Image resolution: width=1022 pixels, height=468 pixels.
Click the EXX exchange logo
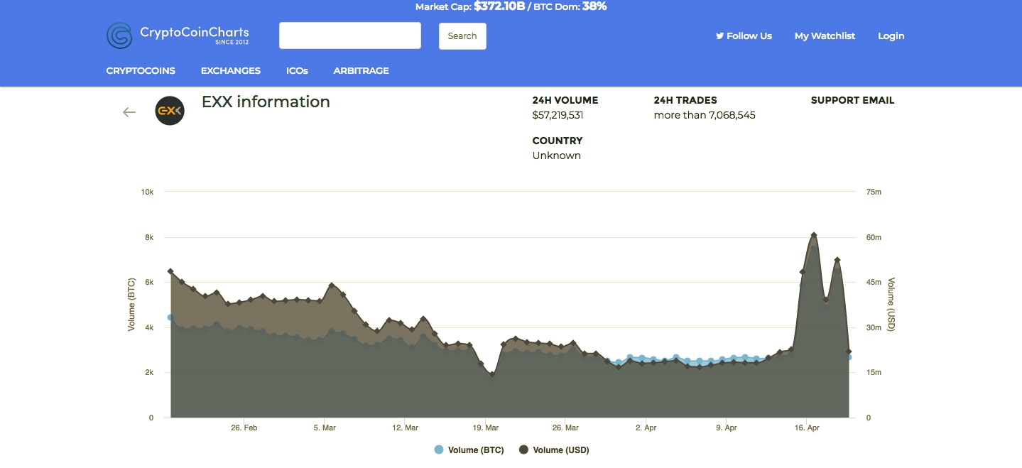tap(170, 111)
